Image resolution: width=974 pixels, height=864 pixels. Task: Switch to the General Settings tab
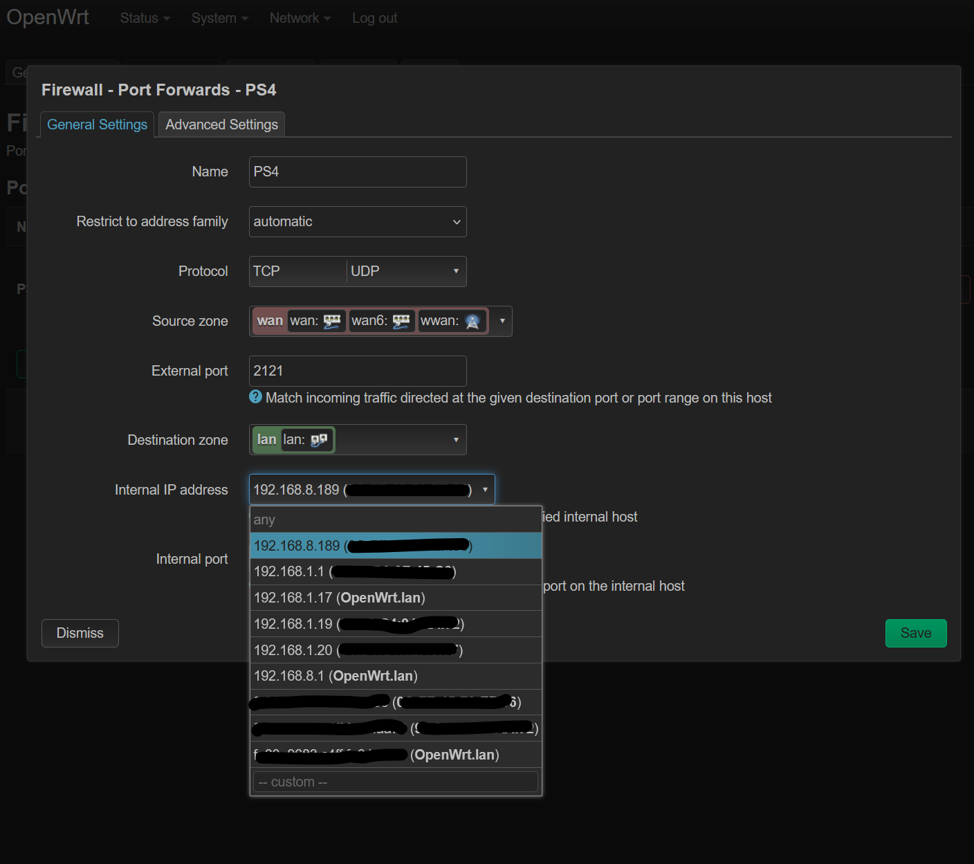click(97, 125)
